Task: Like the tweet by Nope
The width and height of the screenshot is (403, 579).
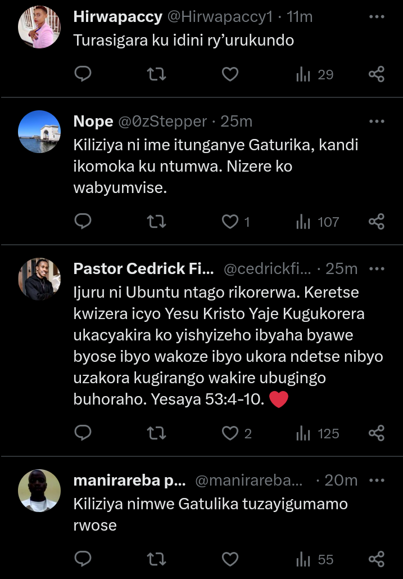Action: pyautogui.click(x=230, y=222)
